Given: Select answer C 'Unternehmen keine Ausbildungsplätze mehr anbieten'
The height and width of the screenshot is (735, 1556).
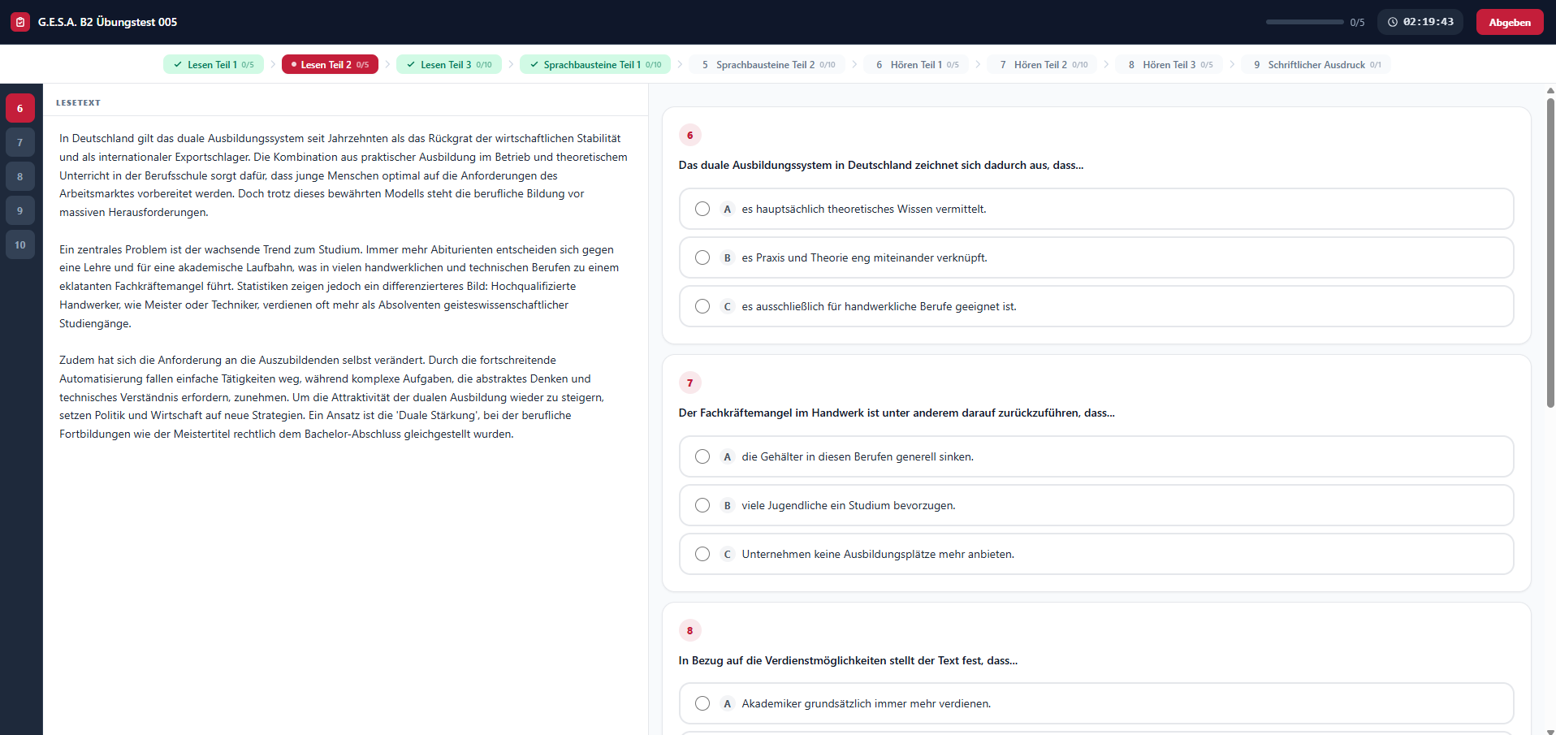Looking at the screenshot, I should [x=1096, y=554].
